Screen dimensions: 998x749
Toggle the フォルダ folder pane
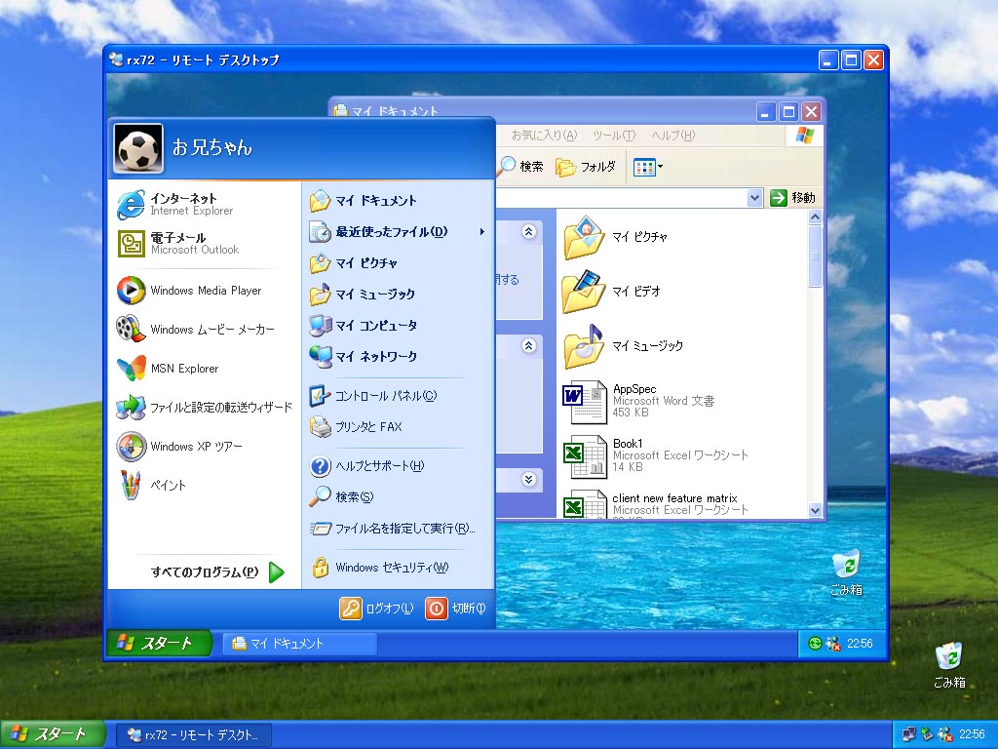click(585, 167)
